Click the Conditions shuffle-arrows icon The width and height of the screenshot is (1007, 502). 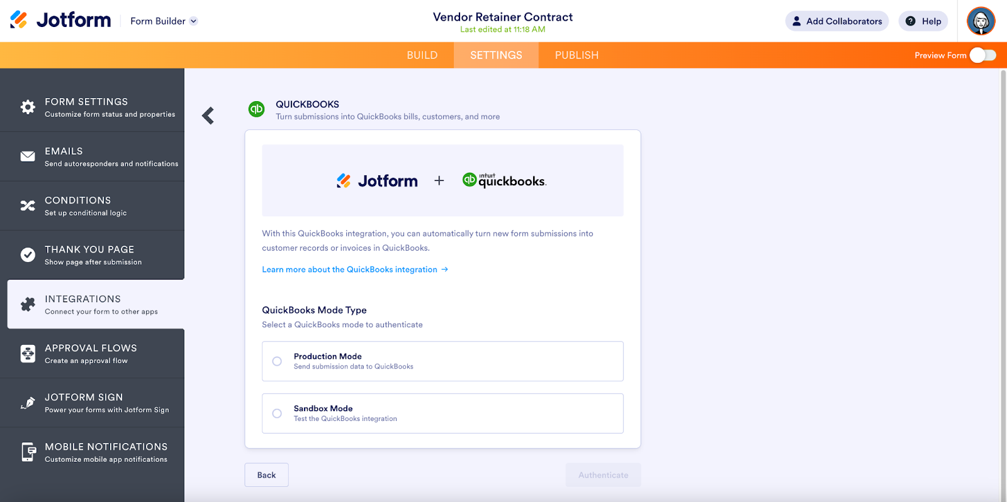pos(28,205)
